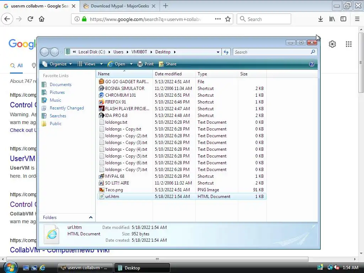The image size is (364, 273).
Task: Open Documents favorite link
Action: pos(60,85)
